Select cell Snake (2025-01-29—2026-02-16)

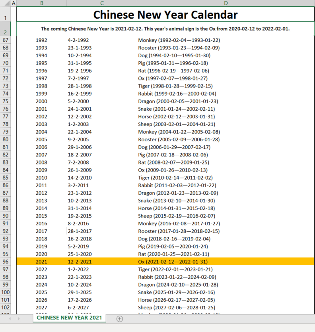[226, 292]
